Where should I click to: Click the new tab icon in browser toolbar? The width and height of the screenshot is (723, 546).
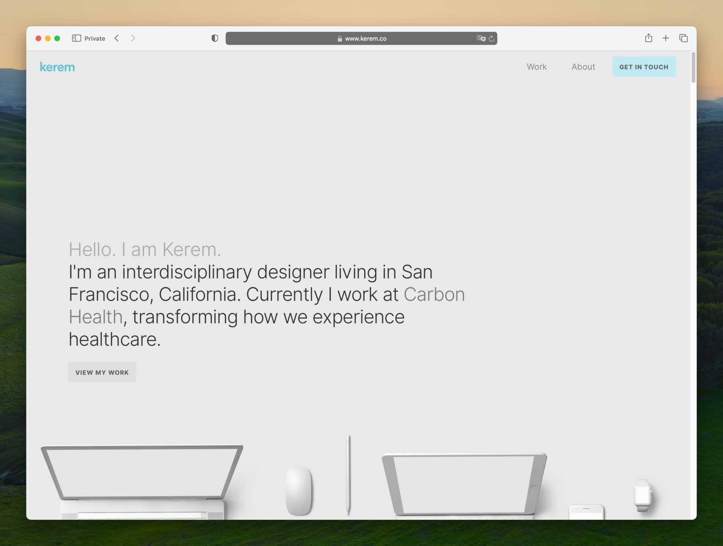665,38
